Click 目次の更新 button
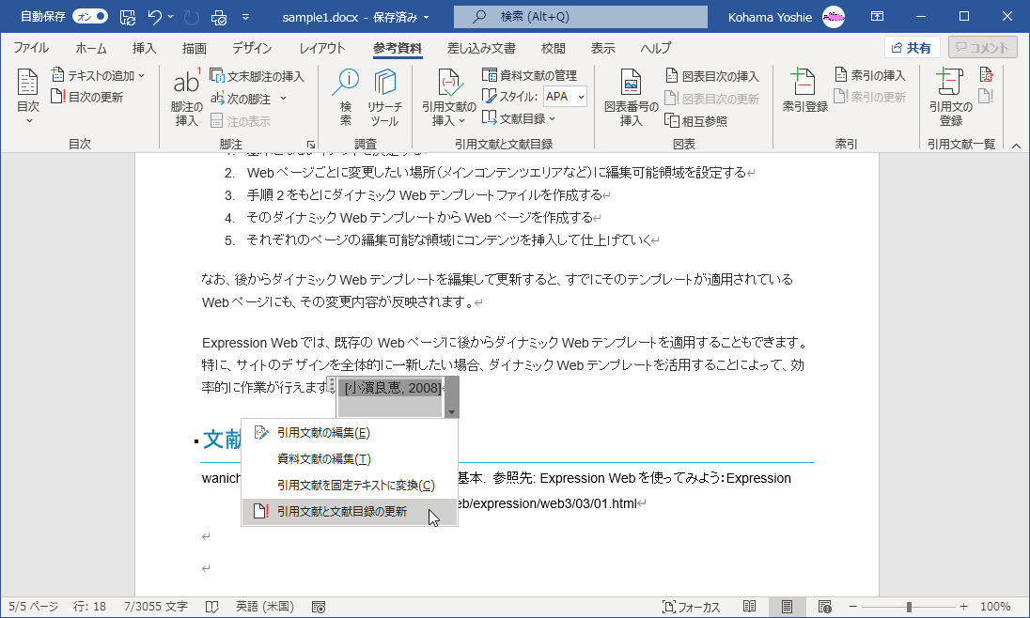This screenshot has width=1030, height=618. tap(87, 97)
